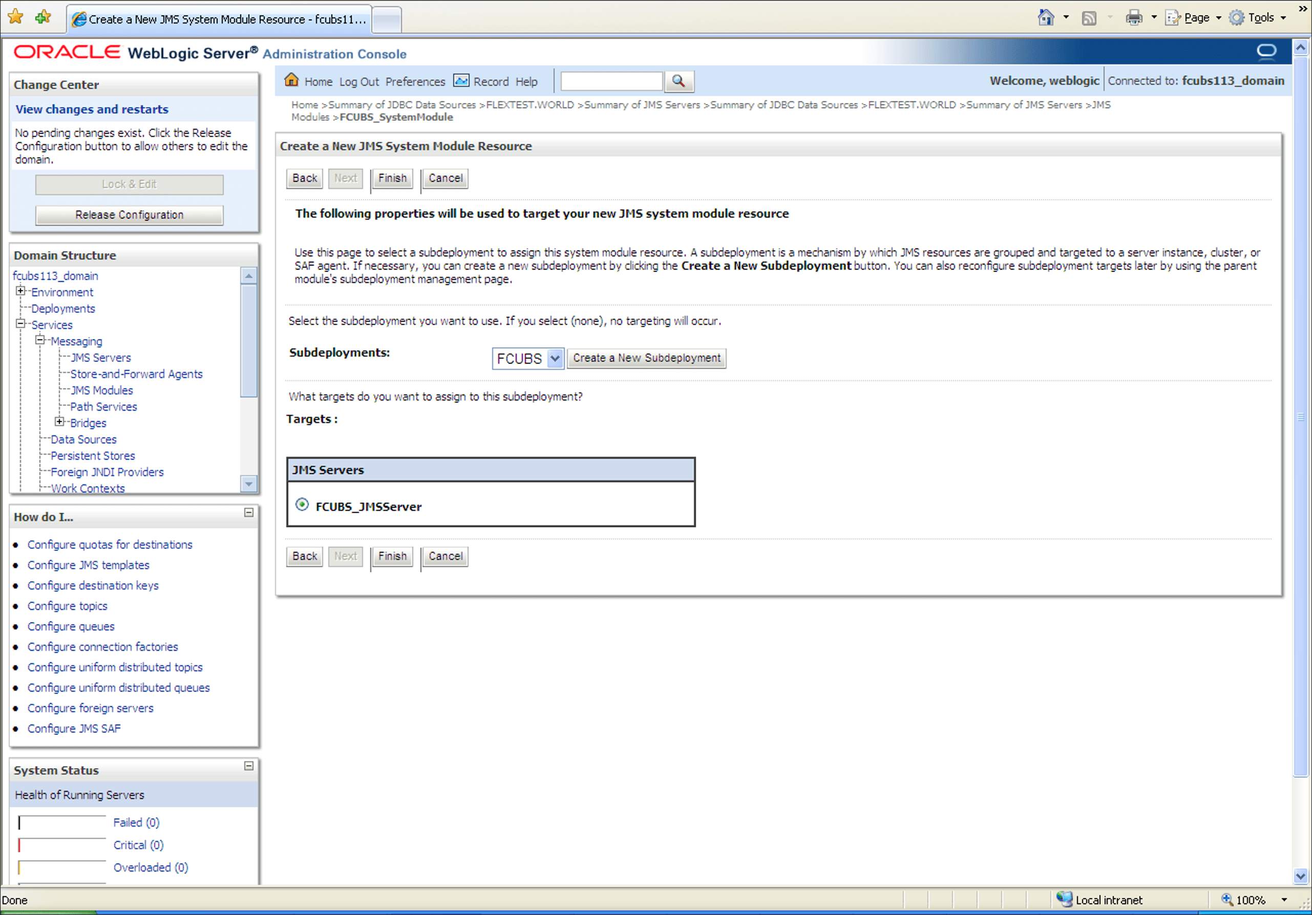The width and height of the screenshot is (1312, 915).
Task: Click the Add to Favorites star icon
Action: pos(43,17)
